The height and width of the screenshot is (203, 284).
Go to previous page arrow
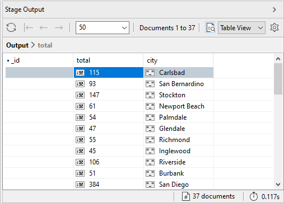coord(44,28)
